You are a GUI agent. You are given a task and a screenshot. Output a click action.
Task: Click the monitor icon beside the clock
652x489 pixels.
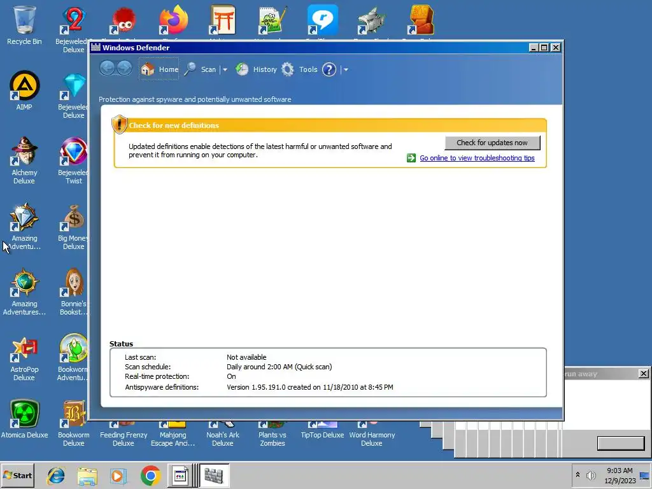tap(644, 476)
